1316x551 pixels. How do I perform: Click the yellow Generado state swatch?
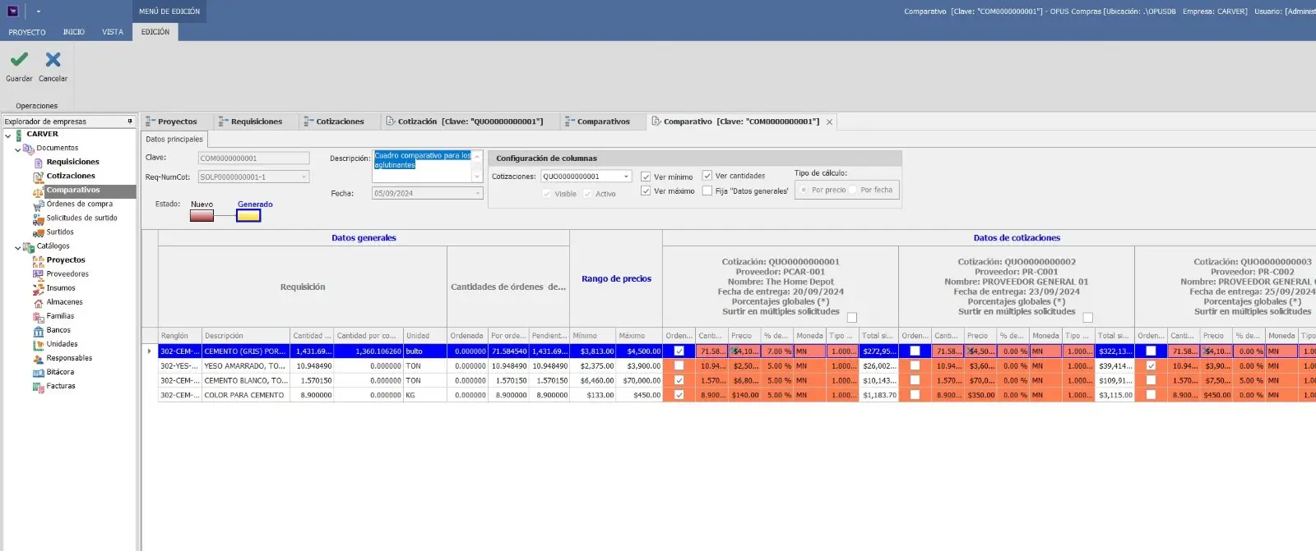pyautogui.click(x=248, y=216)
